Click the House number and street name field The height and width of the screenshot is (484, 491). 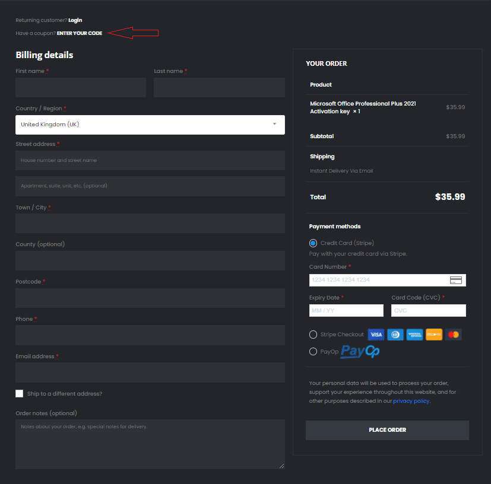tap(150, 161)
